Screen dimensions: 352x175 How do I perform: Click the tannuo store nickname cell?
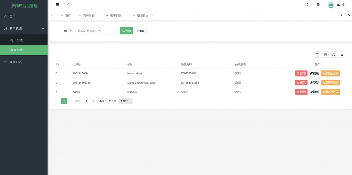(x=134, y=73)
